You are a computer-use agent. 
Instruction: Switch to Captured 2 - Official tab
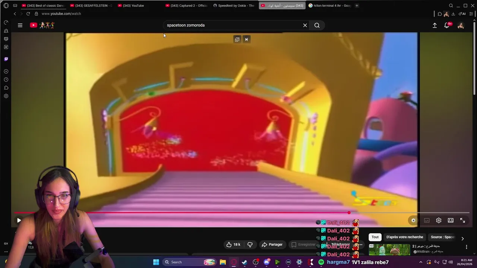[x=186, y=6]
